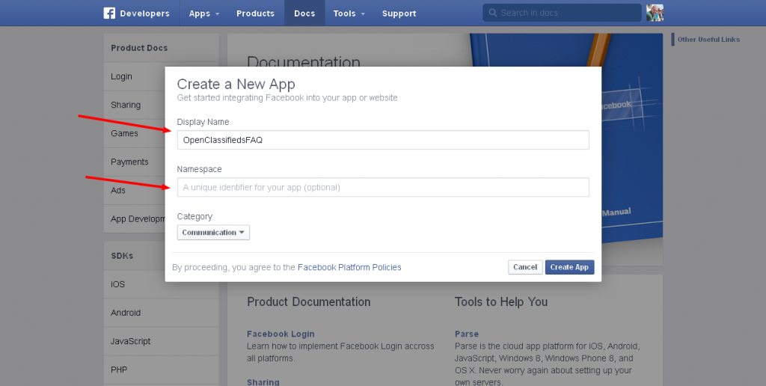The image size is (766, 386).
Task: Open the Facebook Login documentation link
Action: pos(281,334)
